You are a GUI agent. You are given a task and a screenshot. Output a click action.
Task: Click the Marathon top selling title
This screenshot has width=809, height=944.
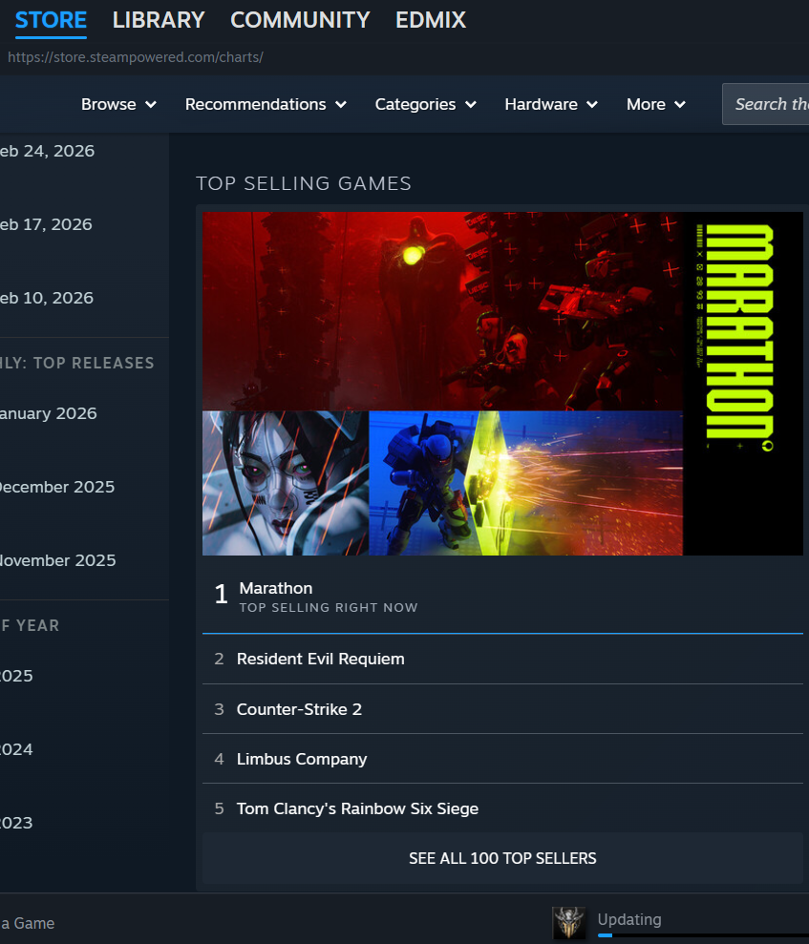pyautogui.click(x=276, y=588)
